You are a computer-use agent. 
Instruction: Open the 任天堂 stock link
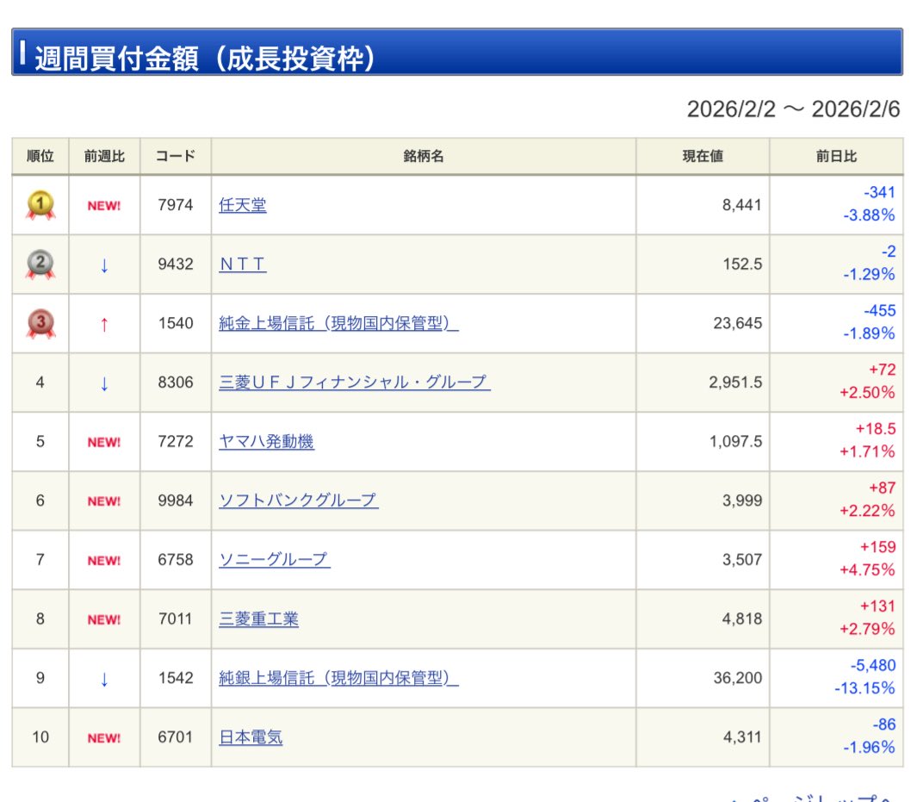243,205
